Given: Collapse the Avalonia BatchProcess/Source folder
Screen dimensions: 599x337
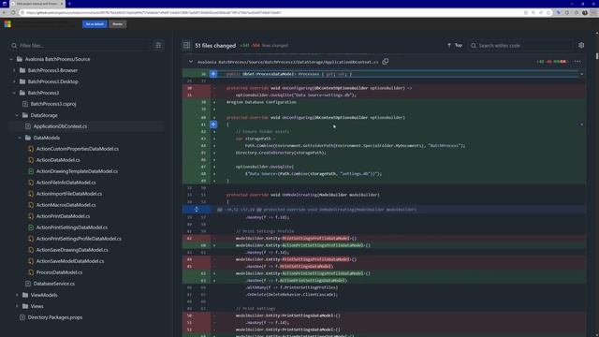Looking at the screenshot, I should (11, 59).
